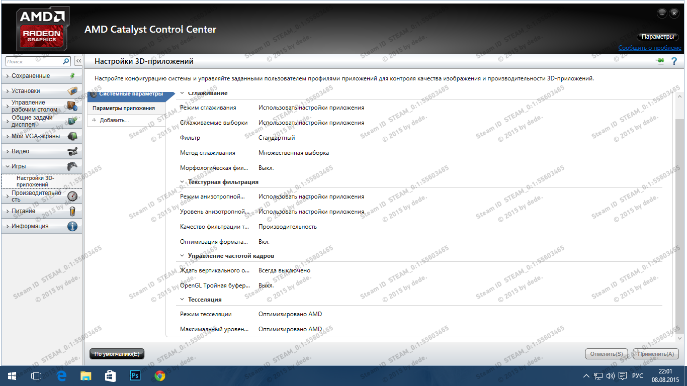Open the Windows Store taskbar icon
Screen dimensions: 687x386
click(x=110, y=375)
